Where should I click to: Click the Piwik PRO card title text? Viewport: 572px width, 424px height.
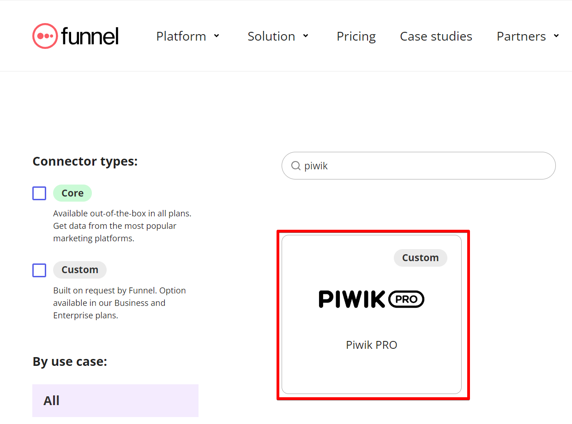tap(371, 345)
